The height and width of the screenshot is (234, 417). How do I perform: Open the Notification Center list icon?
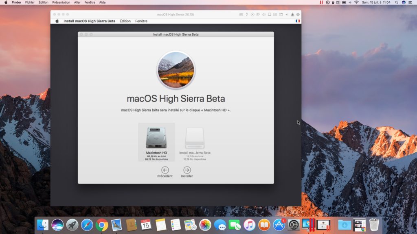tap(410, 2)
